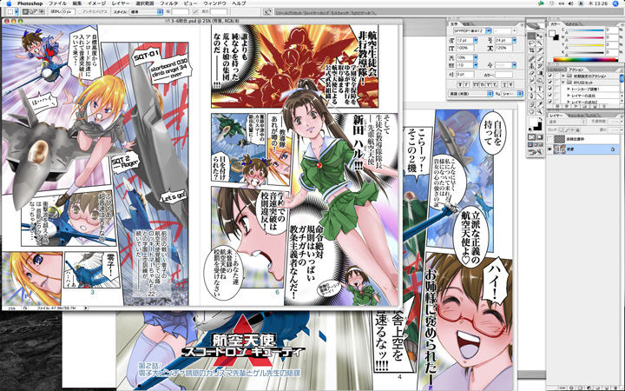Collapse the RYUSEセット action set
The width and height of the screenshot is (625, 391).
click(562, 83)
